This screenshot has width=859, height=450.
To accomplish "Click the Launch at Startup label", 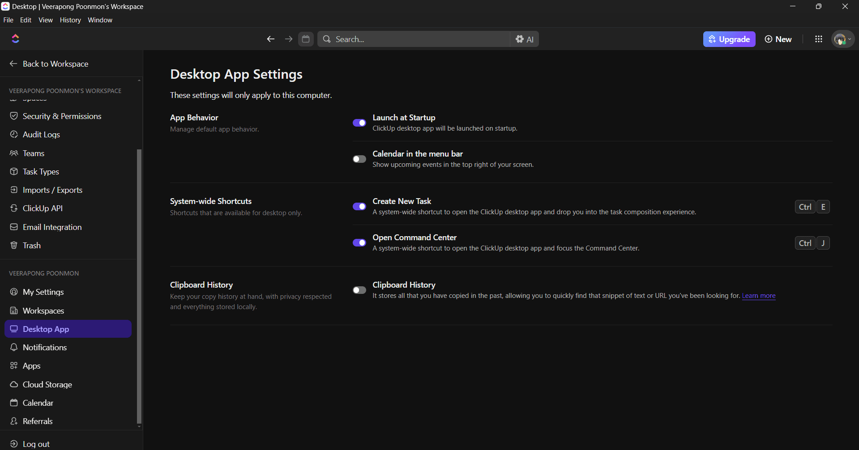I will point(404,118).
